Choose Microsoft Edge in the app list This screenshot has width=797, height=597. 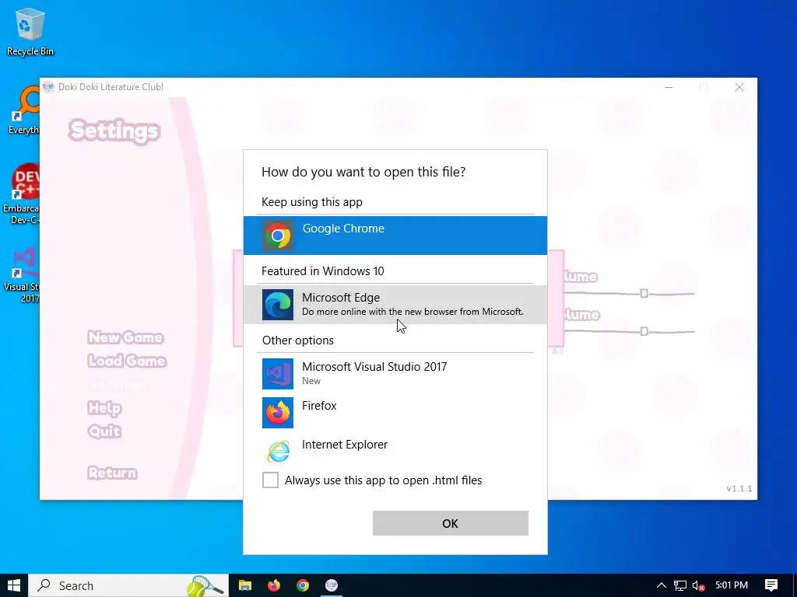click(x=395, y=305)
